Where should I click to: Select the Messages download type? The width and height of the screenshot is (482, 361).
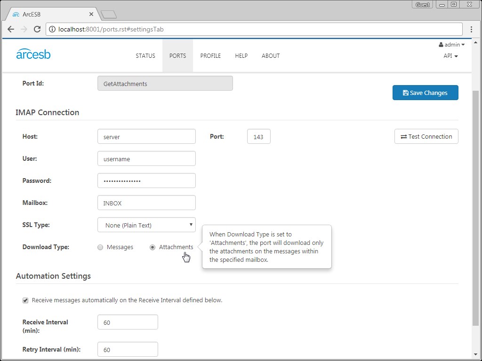click(100, 247)
